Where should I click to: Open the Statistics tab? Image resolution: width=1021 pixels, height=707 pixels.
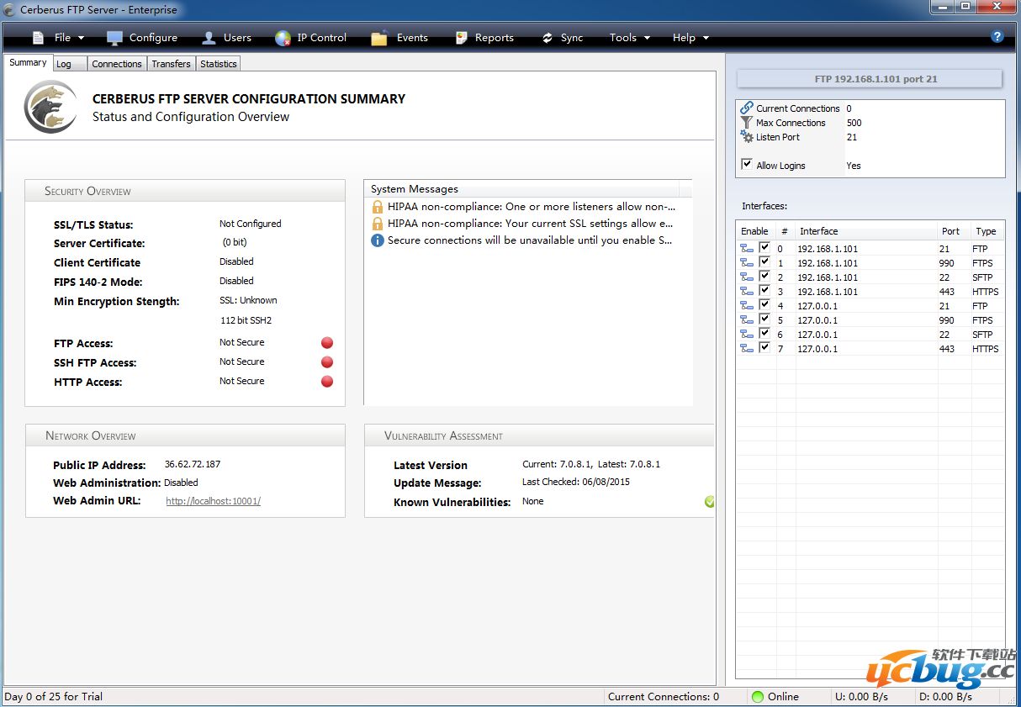(x=219, y=64)
